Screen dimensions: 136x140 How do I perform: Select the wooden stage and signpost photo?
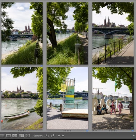[x=67, y=98]
